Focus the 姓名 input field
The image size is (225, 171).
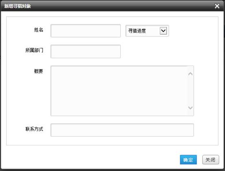pyautogui.click(x=86, y=31)
